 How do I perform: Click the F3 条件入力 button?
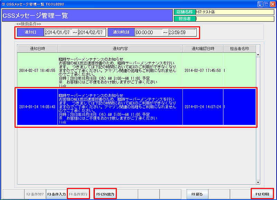56,194
